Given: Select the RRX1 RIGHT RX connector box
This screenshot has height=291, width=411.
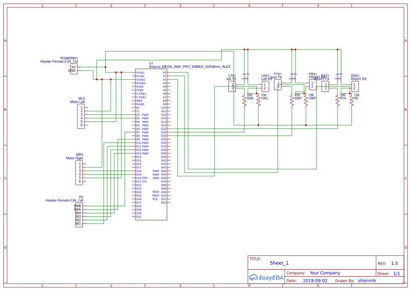Looking at the screenshot, I should point(355,86).
